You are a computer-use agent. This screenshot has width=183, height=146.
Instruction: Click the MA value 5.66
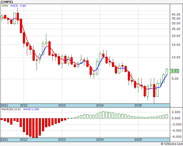click(x=23, y=6)
